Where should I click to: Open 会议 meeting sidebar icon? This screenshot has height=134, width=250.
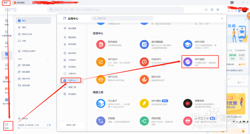pyautogui.click(x=6, y=90)
